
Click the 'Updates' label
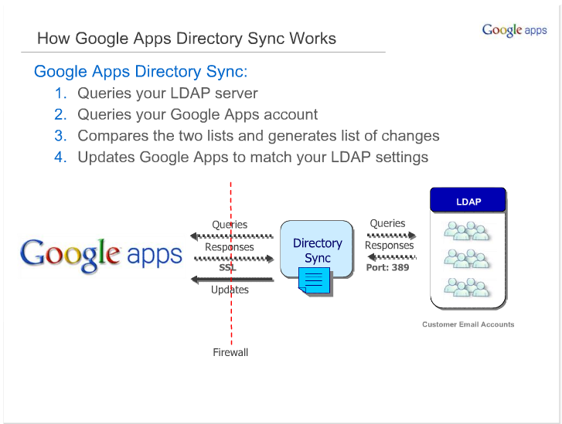pos(230,290)
